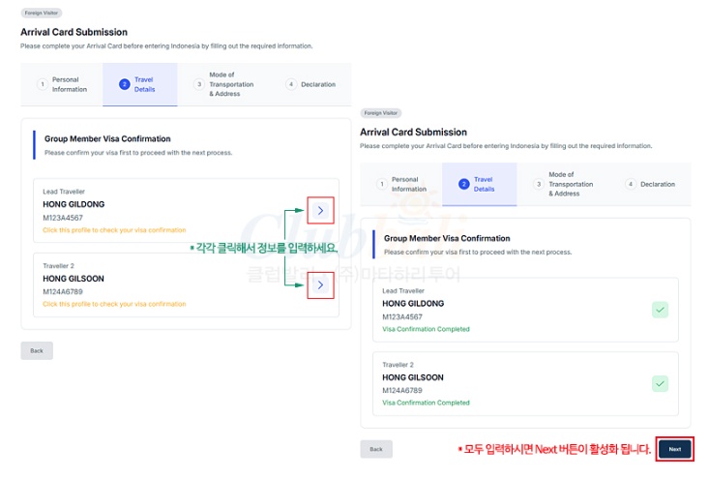
Task: Click 'Arrival Card Submission' title, right screen
Action: click(413, 132)
